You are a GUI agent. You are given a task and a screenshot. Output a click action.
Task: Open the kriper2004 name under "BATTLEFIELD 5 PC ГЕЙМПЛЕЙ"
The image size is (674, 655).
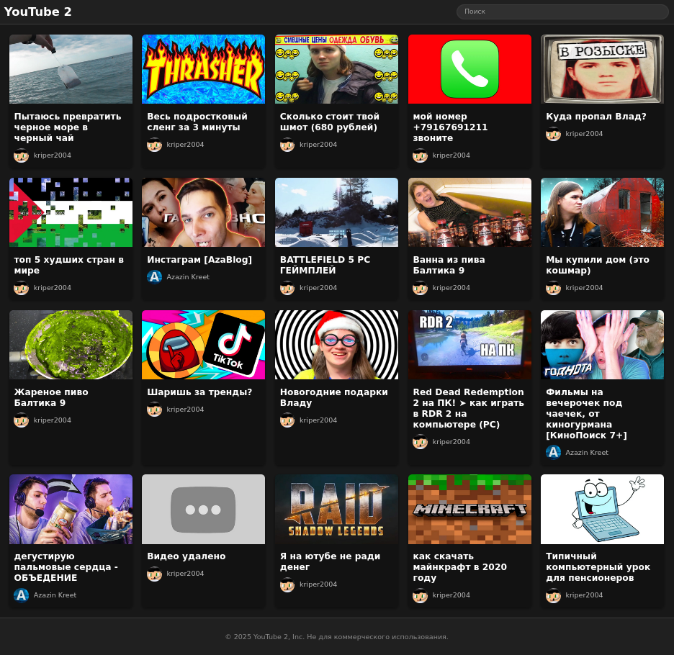click(318, 288)
